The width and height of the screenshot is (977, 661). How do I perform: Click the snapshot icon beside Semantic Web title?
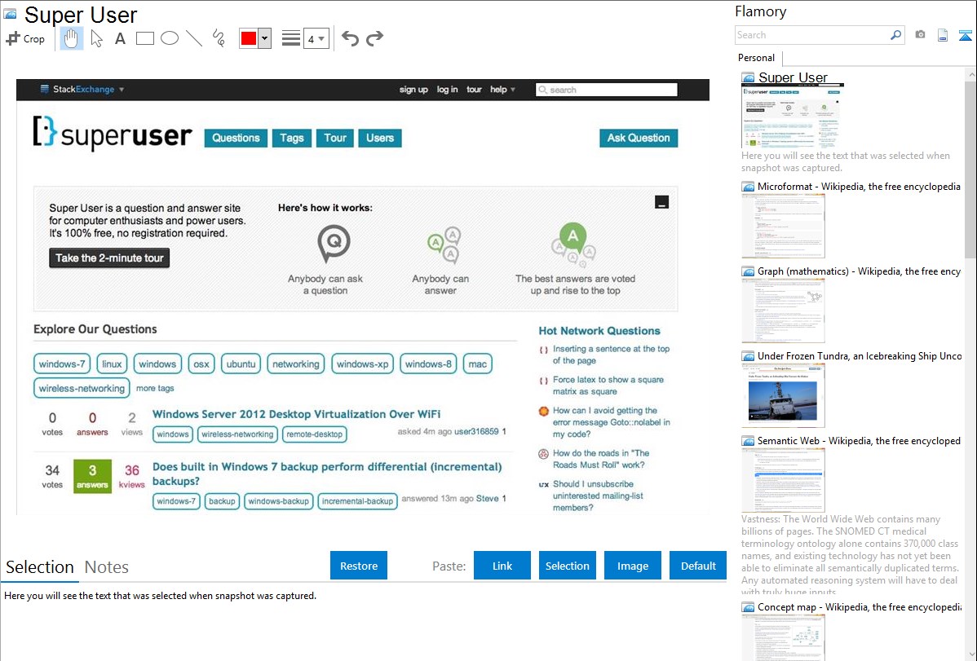748,441
